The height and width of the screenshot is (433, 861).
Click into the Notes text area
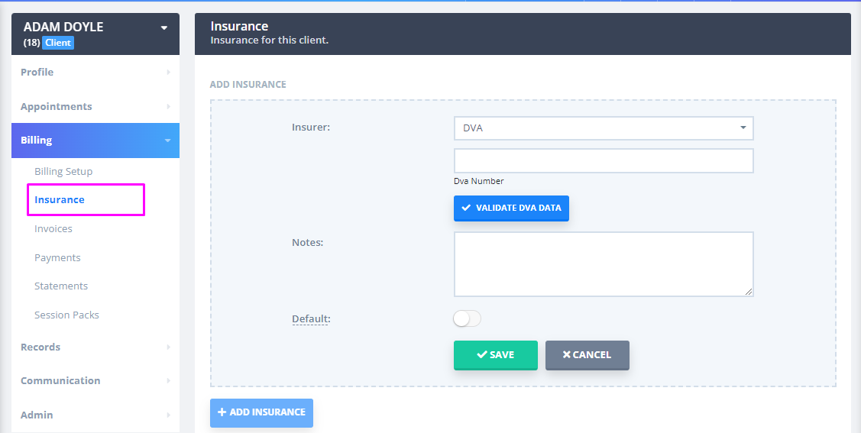tap(604, 264)
